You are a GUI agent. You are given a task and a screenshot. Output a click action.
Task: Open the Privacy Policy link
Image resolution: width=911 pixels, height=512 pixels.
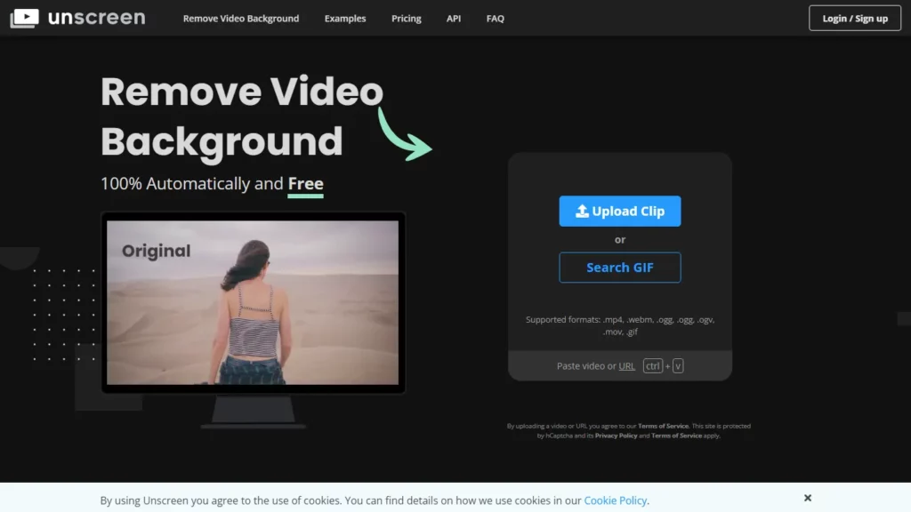pos(616,435)
